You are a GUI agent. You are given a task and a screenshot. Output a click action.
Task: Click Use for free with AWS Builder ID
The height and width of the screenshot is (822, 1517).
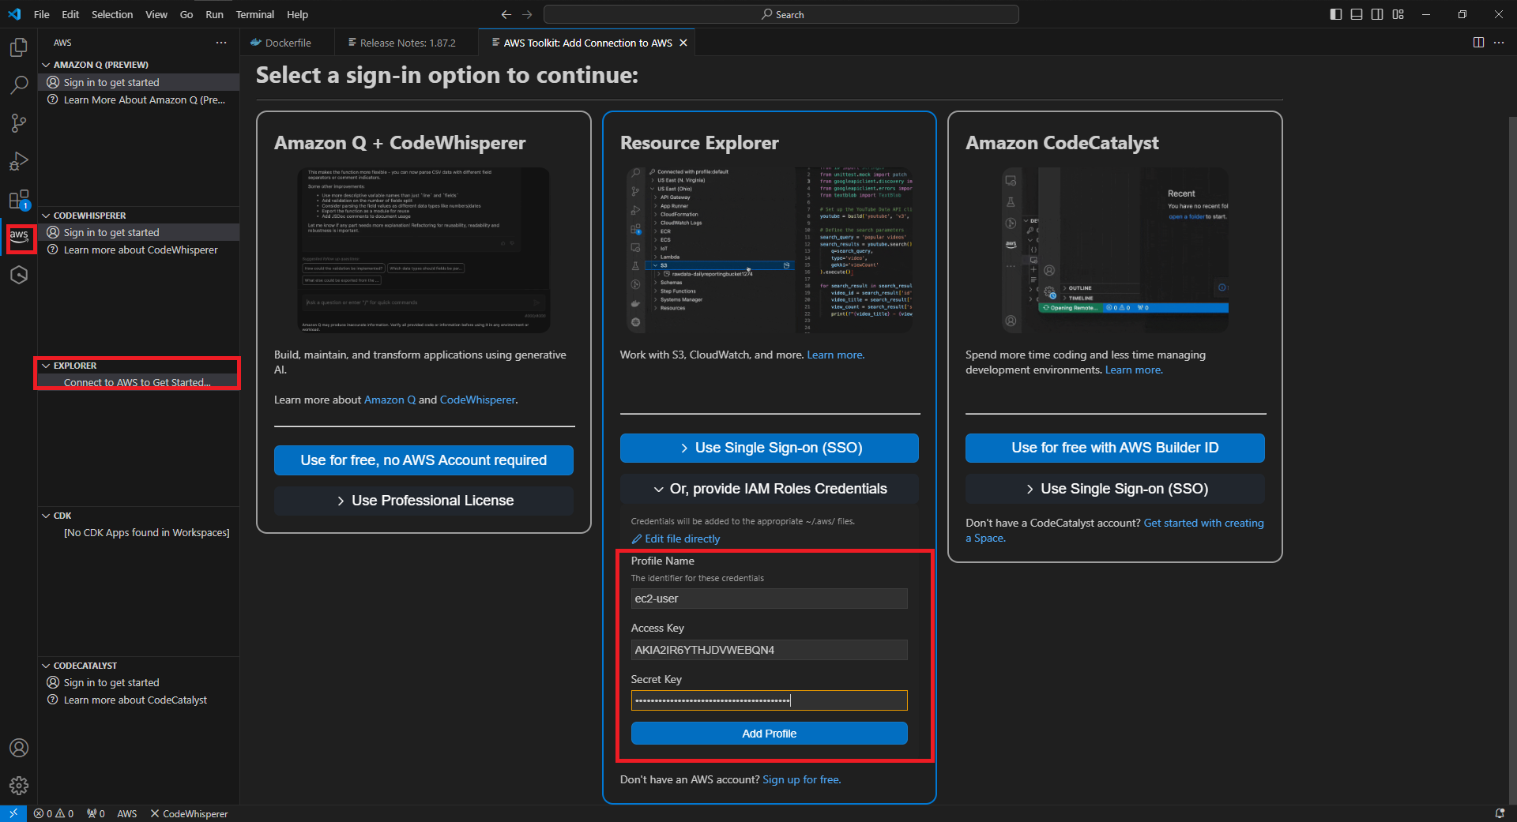point(1115,448)
